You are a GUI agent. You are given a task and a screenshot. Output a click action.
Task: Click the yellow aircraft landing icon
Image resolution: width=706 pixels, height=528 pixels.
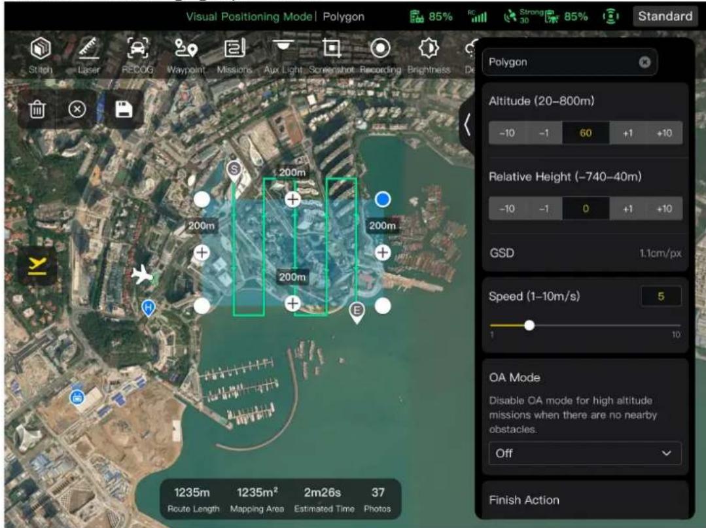click(x=37, y=265)
